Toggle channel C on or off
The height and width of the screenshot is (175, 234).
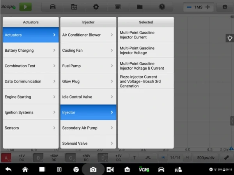click(71, 158)
